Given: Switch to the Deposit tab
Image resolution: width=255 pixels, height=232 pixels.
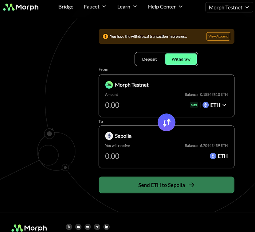Looking at the screenshot, I should (x=149, y=59).
